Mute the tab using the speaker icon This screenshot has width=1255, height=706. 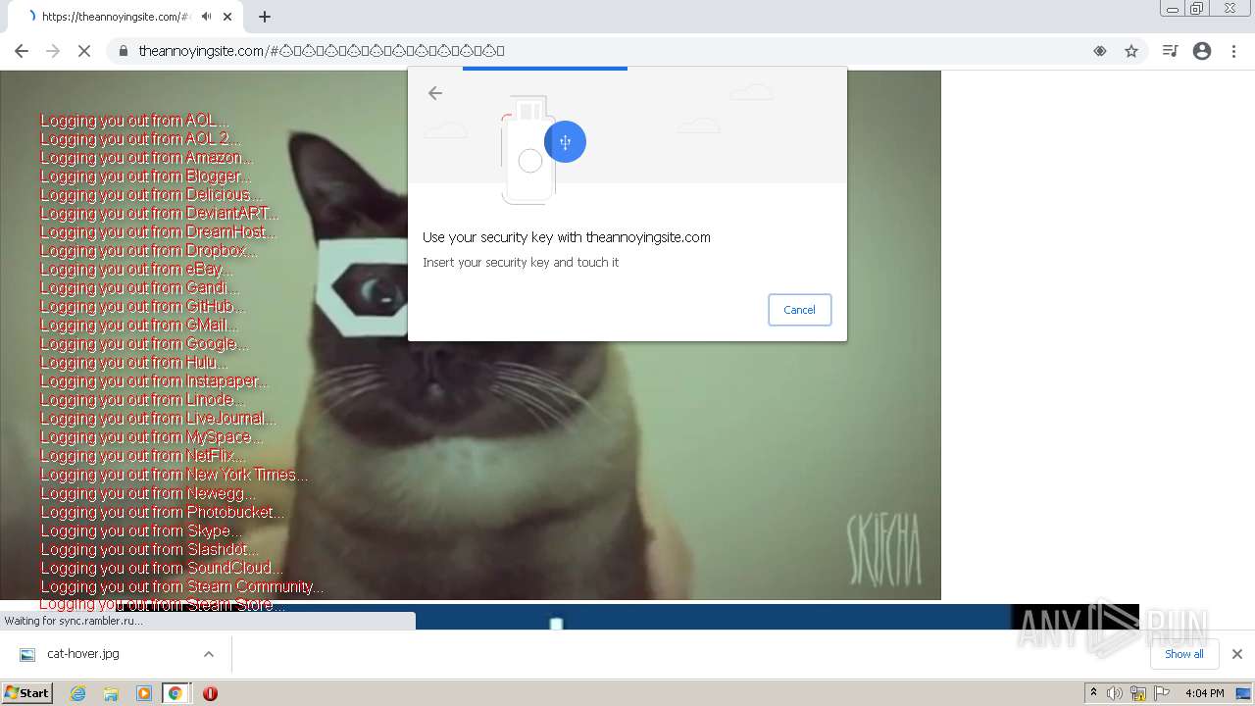206,17
